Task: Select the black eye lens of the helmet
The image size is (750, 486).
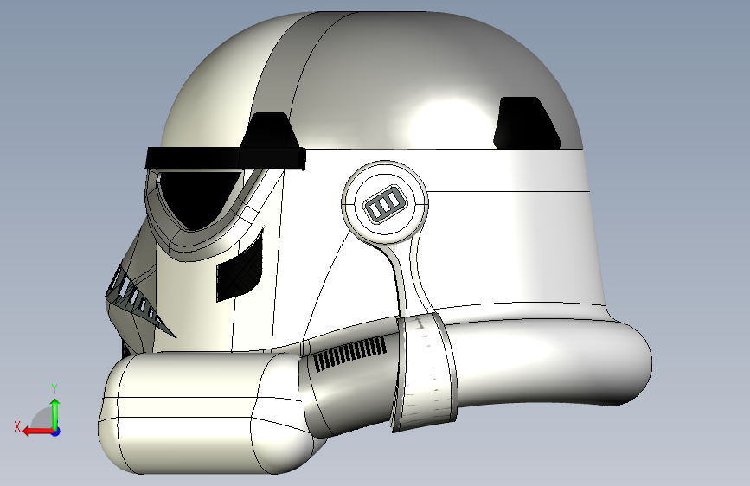Action: (x=198, y=199)
